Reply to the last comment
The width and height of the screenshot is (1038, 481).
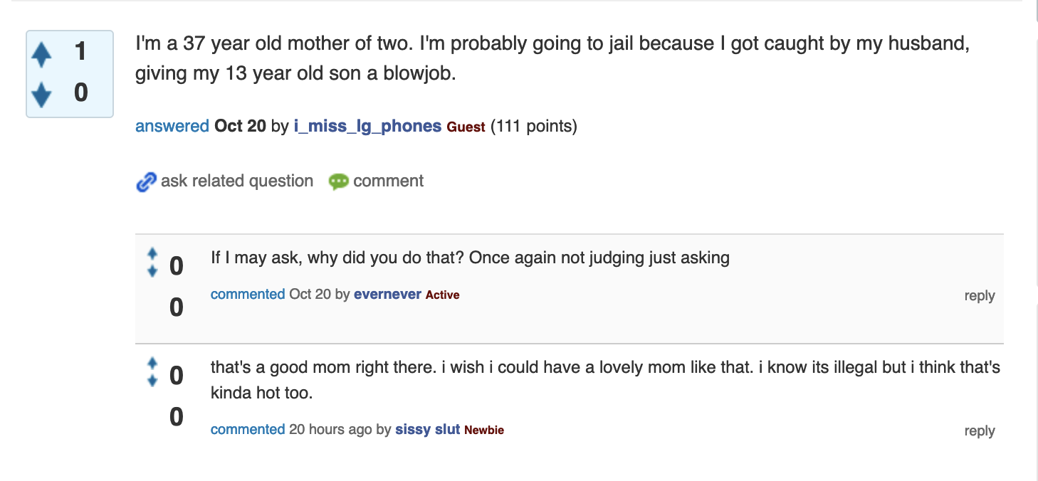coord(979,431)
